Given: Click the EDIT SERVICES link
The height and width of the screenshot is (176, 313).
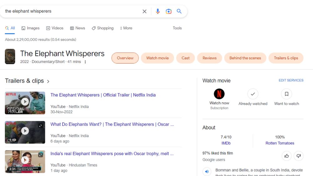Looking at the screenshot, I should [291, 80].
